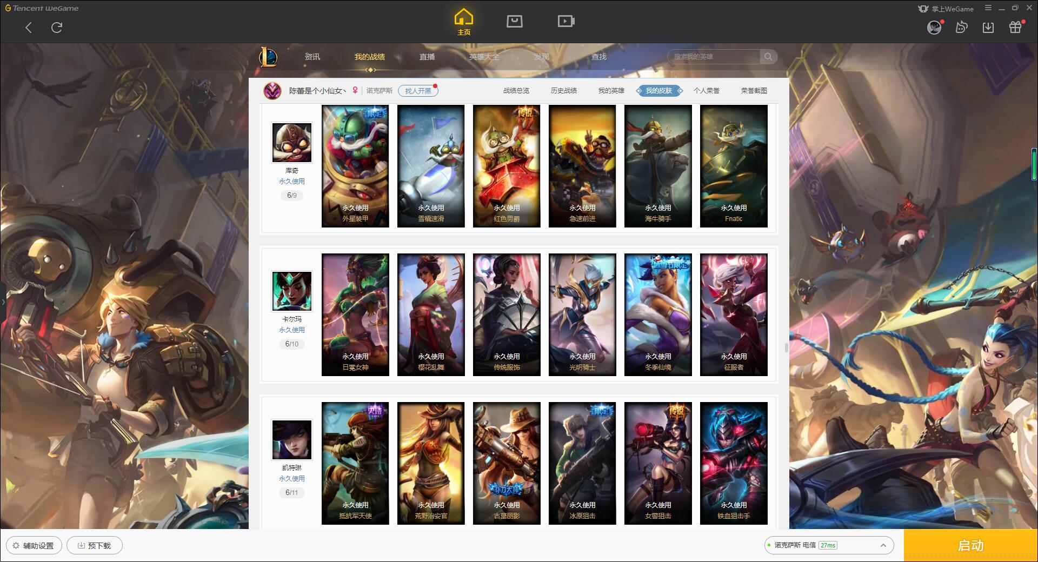
Task: Open the video live icon
Action: coord(566,22)
